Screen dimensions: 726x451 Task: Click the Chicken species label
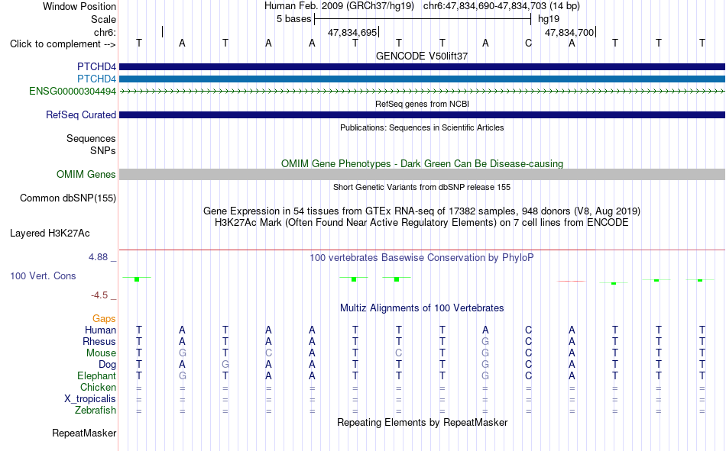click(x=98, y=387)
